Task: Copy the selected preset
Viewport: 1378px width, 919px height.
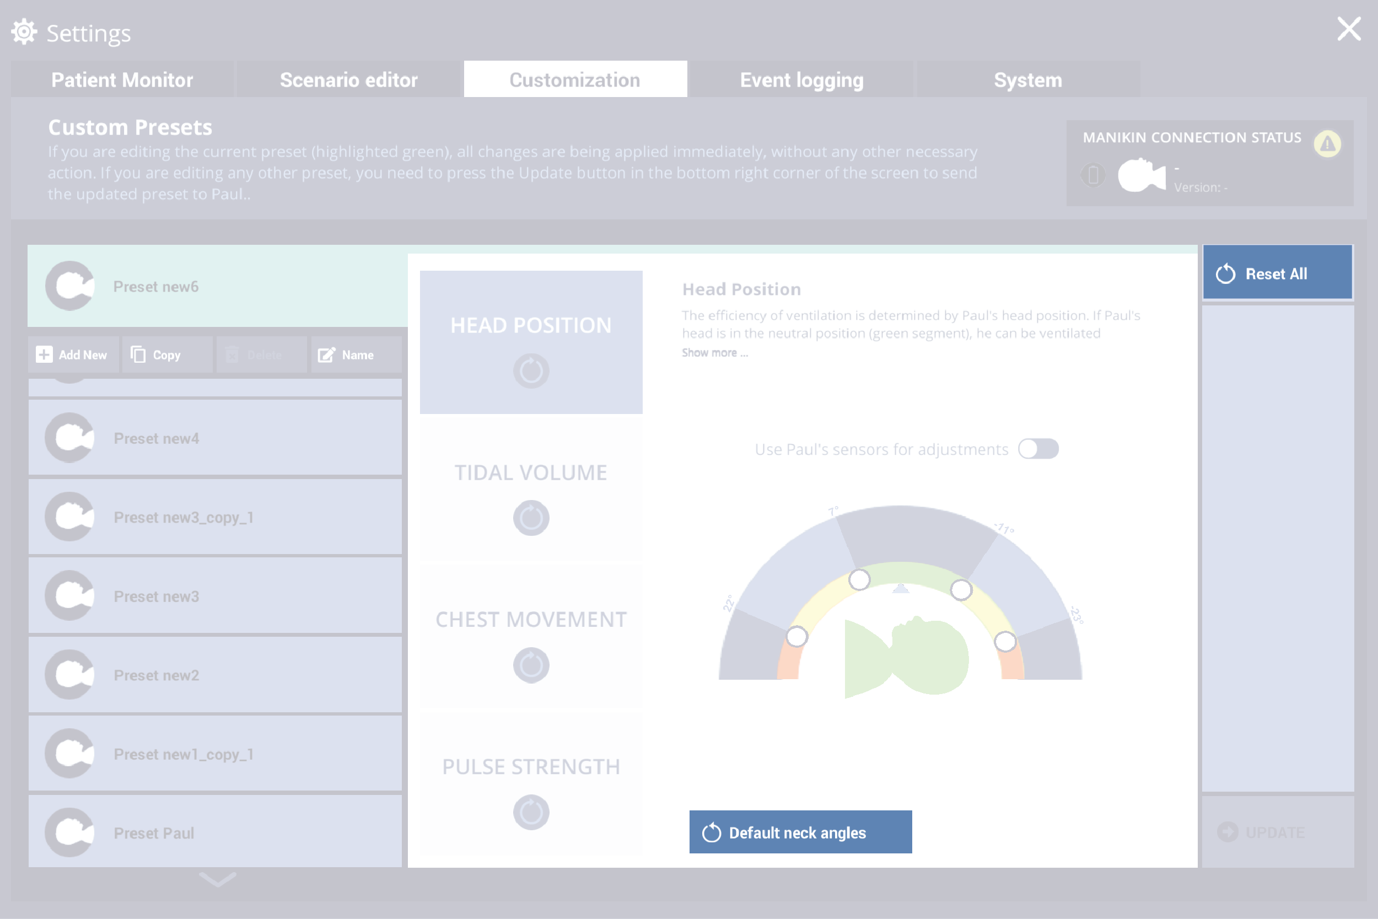Action: [166, 354]
